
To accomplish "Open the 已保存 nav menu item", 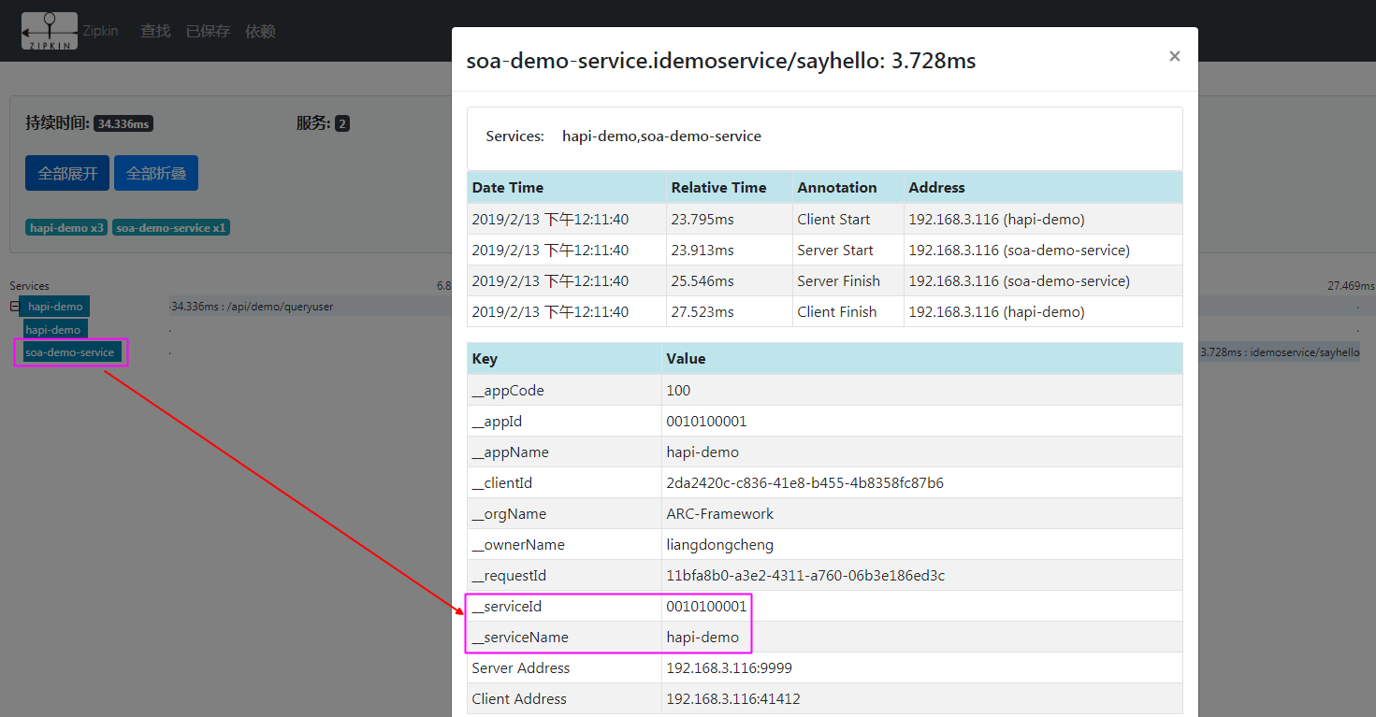I will (208, 31).
